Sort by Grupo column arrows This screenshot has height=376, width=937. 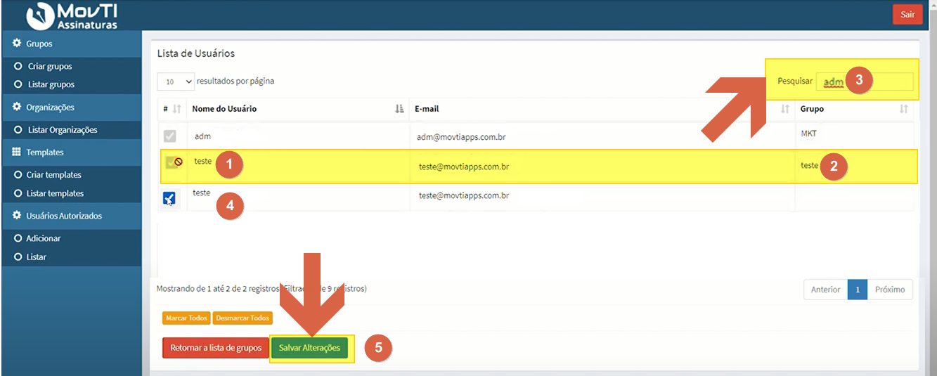pos(904,109)
